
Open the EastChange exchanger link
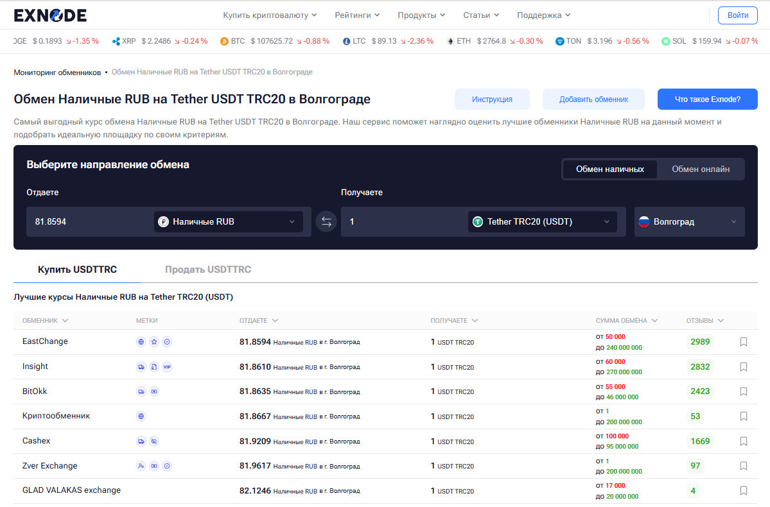(x=45, y=341)
